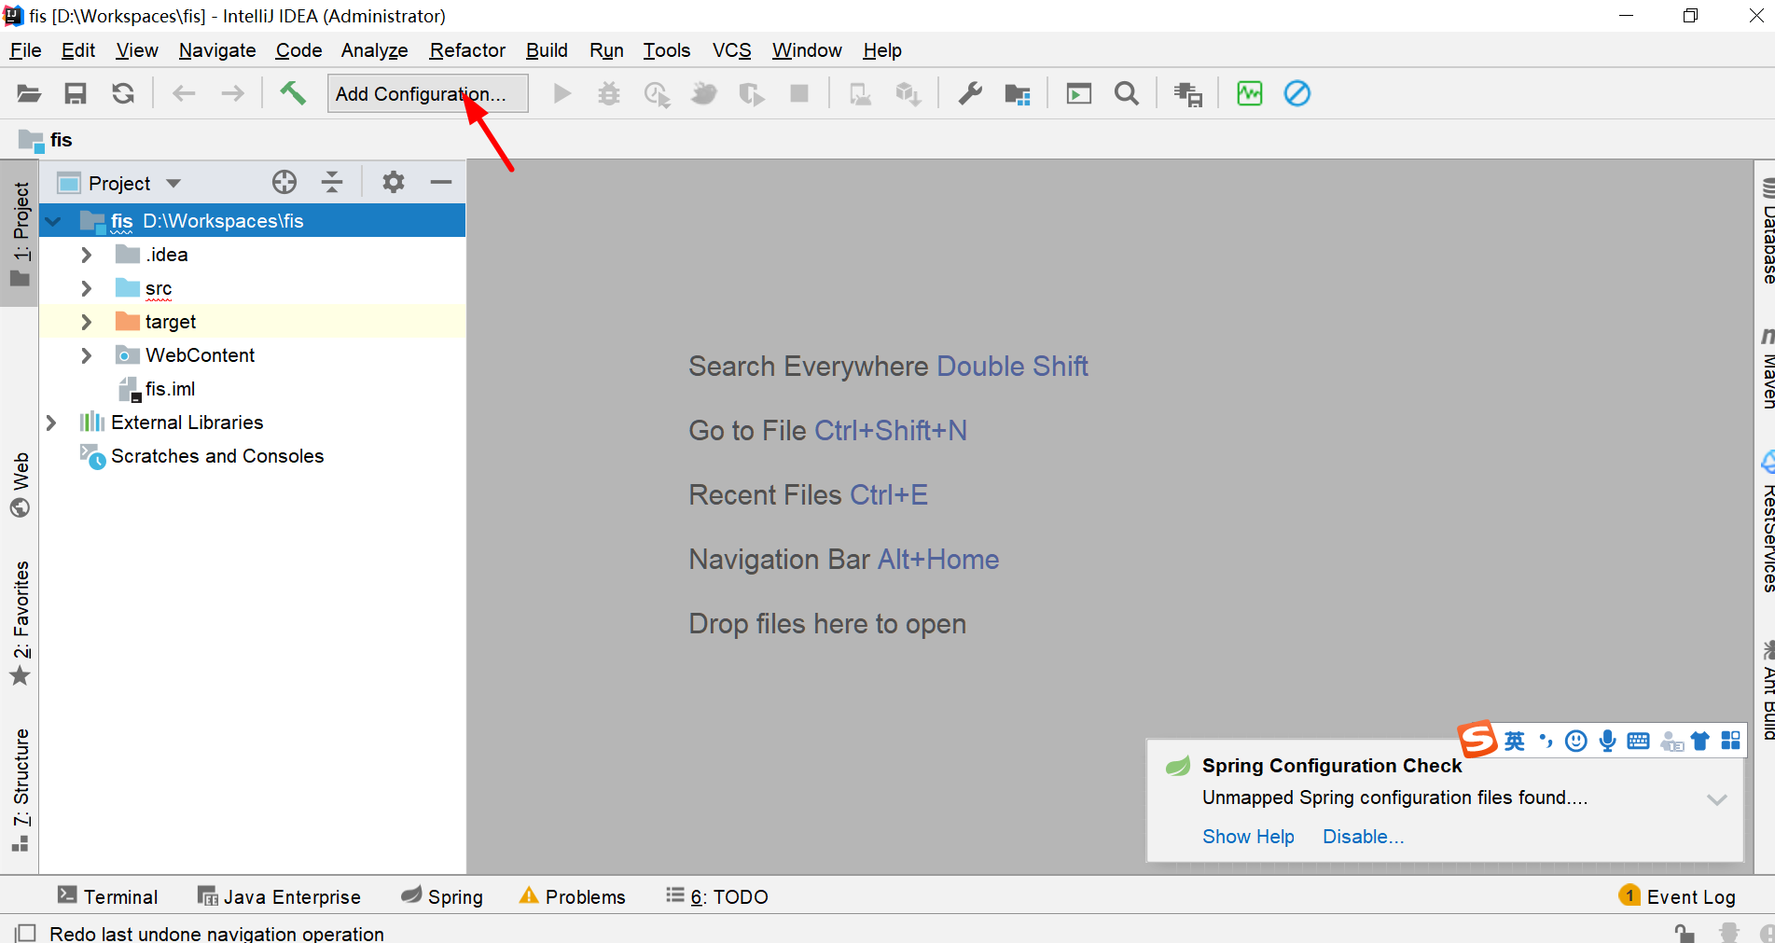Toggle the 7: Structure side tool window
This screenshot has height=943, width=1775.
(21, 791)
